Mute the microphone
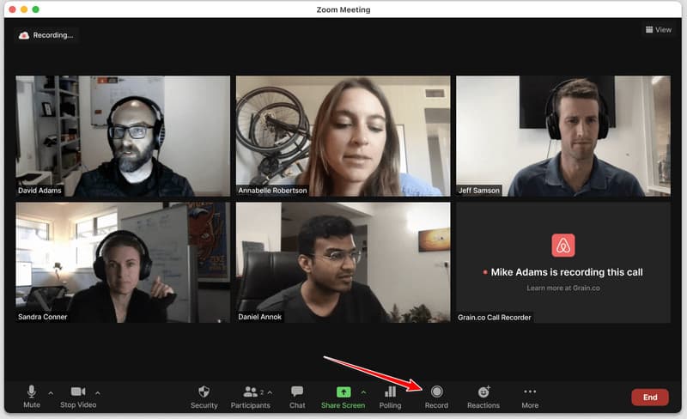This screenshot has height=419, width=687. 32,396
